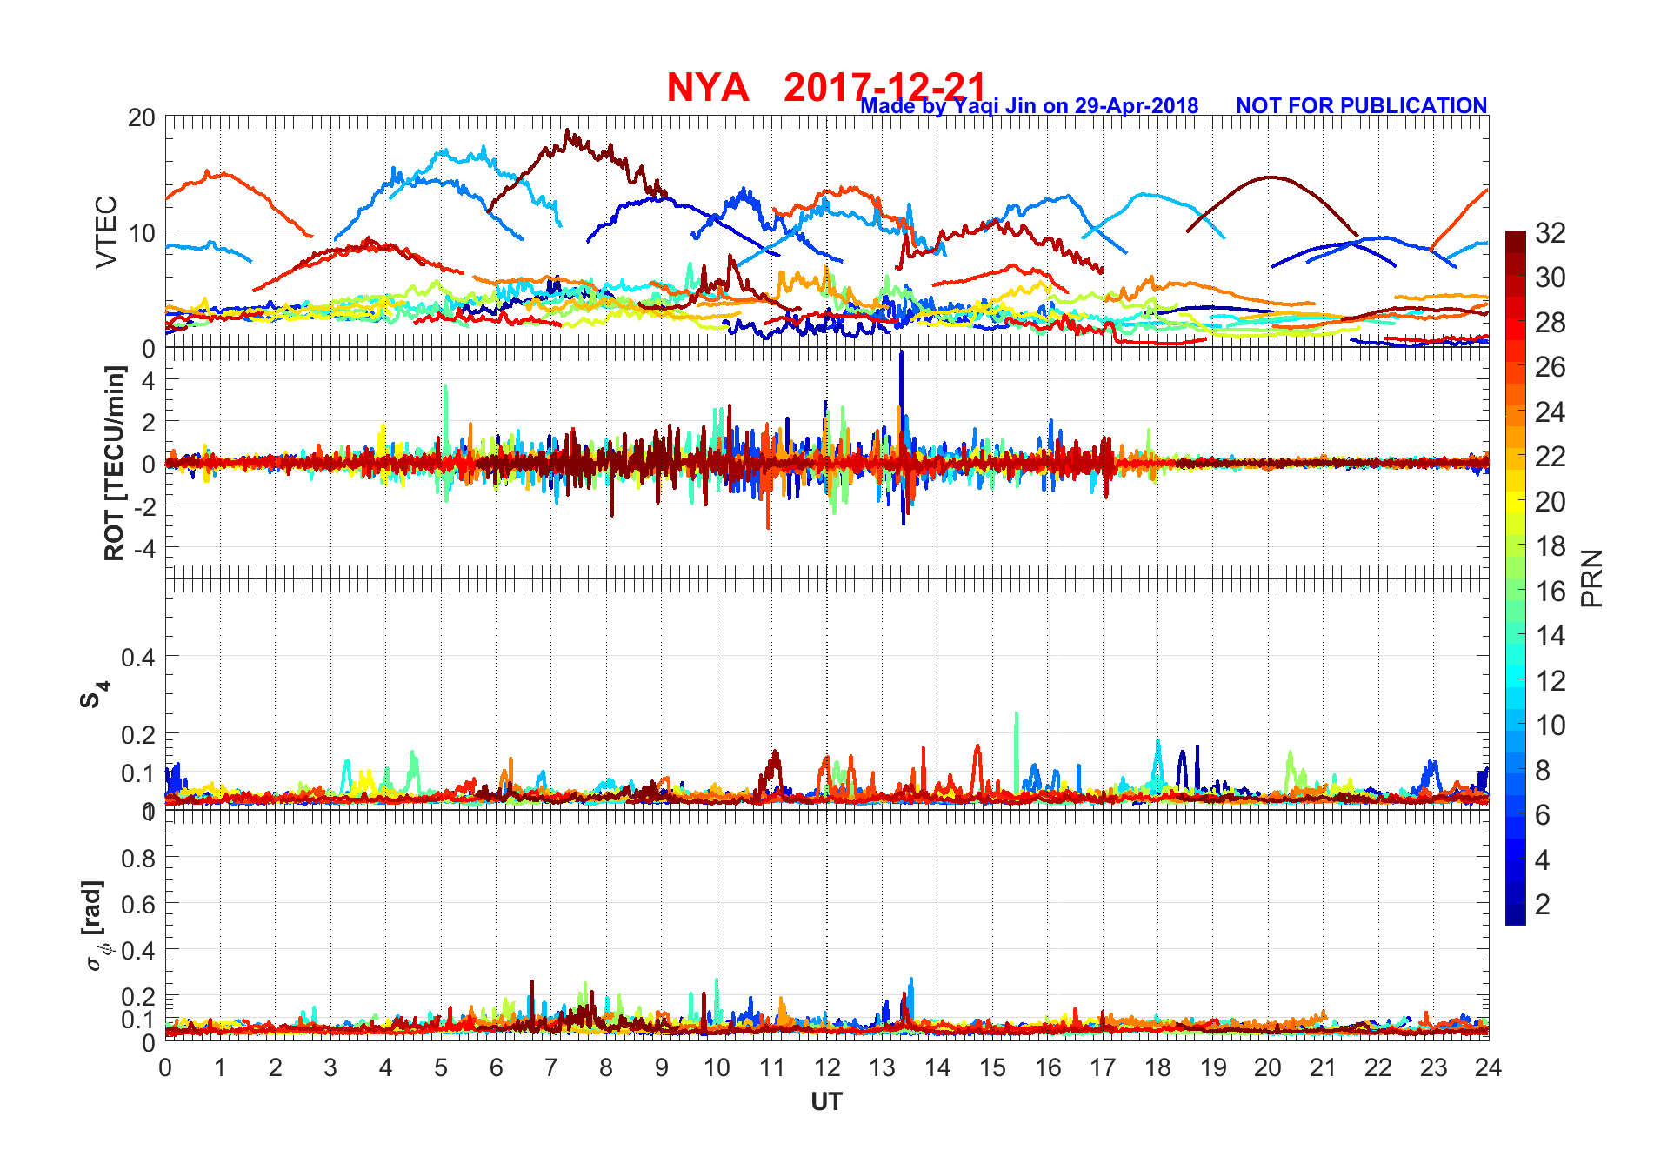
Task: Click the S4 y-axis label
Action: [94, 695]
